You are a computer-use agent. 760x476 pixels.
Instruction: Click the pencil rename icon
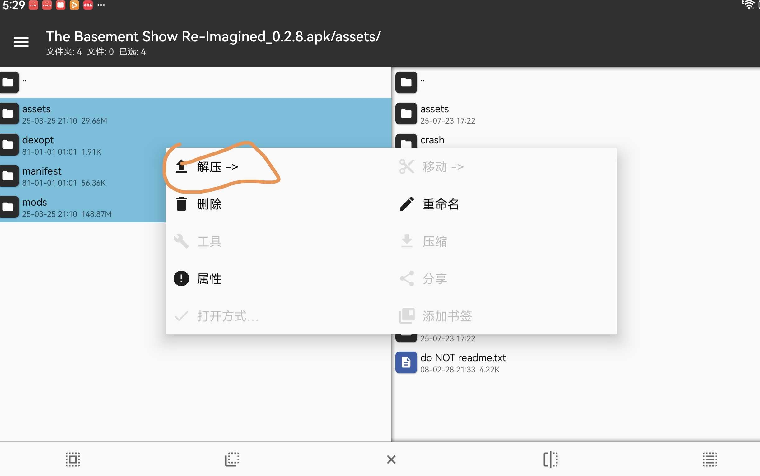pyautogui.click(x=407, y=204)
